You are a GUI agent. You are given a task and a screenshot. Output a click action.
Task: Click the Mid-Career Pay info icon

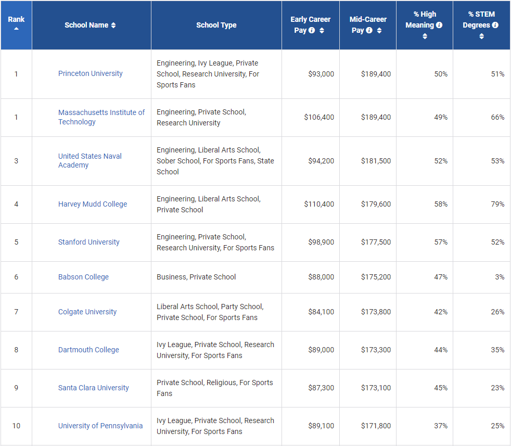click(x=369, y=31)
